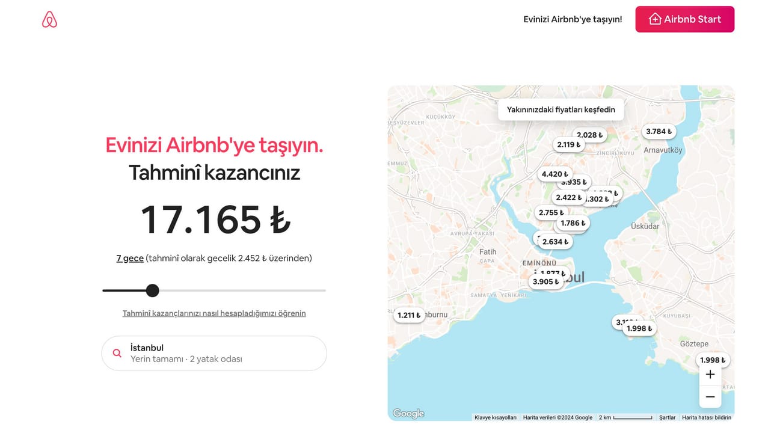Select the 4.420 ₺ price marker
The image size is (777, 448).
(x=554, y=174)
